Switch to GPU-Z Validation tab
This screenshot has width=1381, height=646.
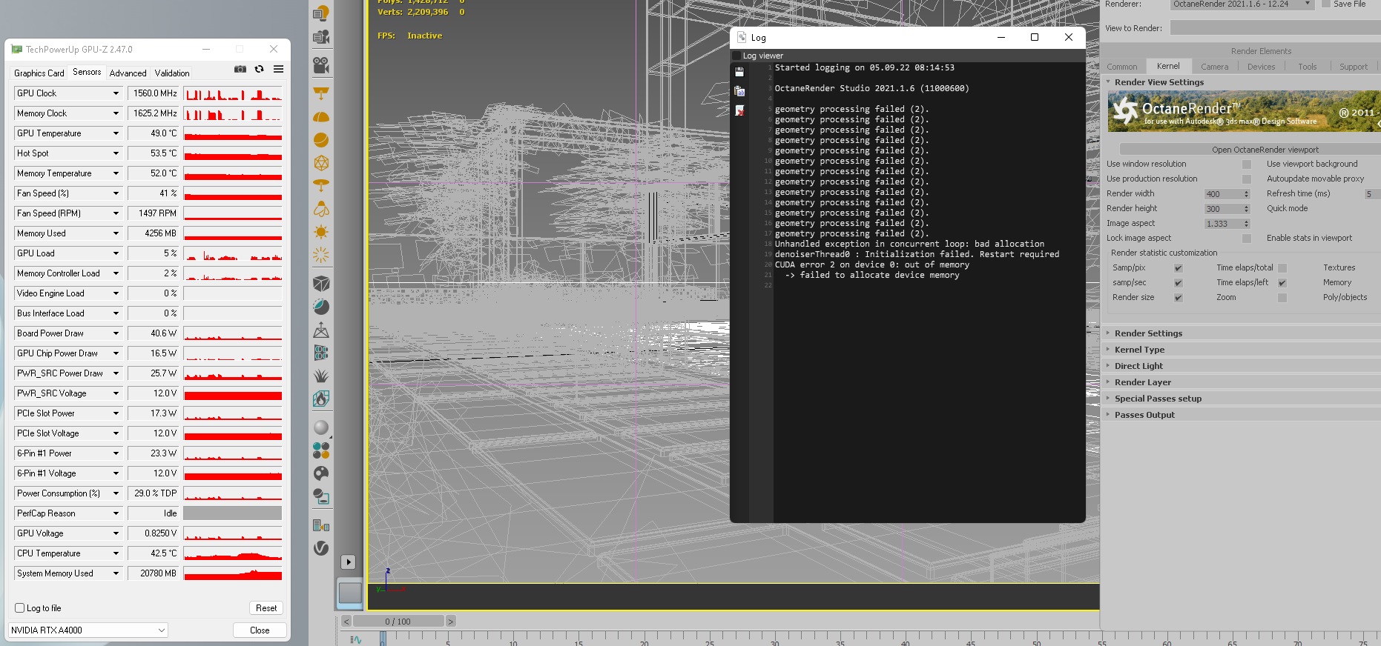coord(172,73)
